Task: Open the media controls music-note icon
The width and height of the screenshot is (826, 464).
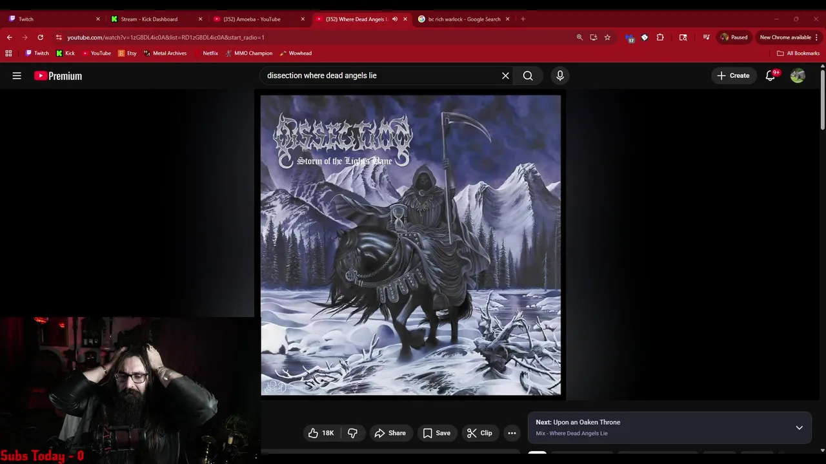Action: pyautogui.click(x=706, y=37)
